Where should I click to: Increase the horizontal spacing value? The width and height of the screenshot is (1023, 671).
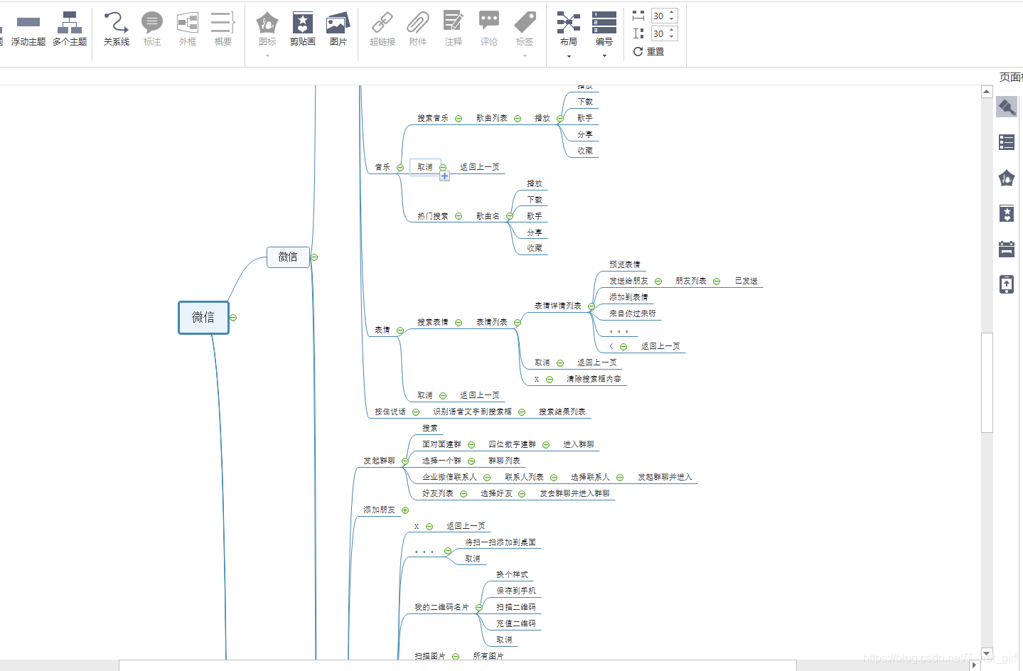click(672, 12)
